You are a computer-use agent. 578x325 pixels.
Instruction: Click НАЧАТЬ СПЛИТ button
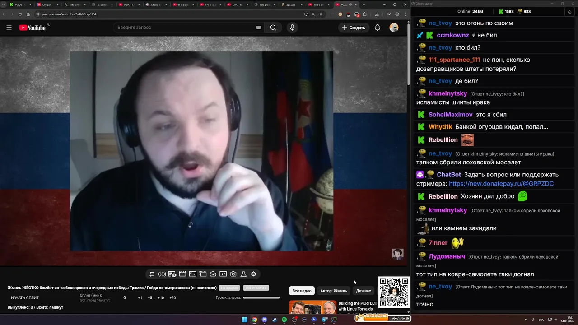point(25,298)
